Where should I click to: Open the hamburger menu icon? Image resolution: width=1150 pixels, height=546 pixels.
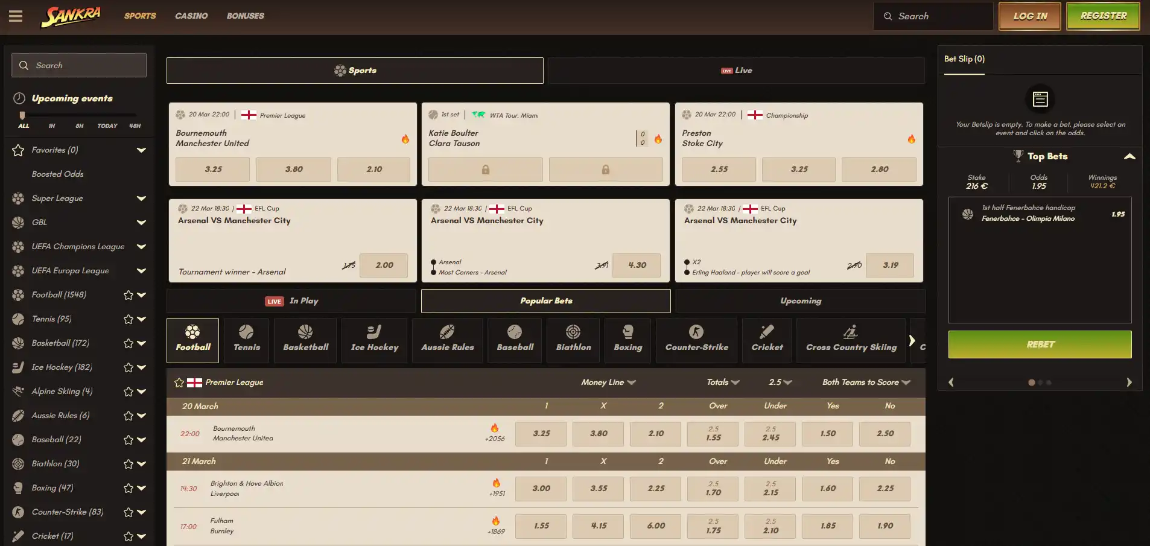[x=16, y=16]
